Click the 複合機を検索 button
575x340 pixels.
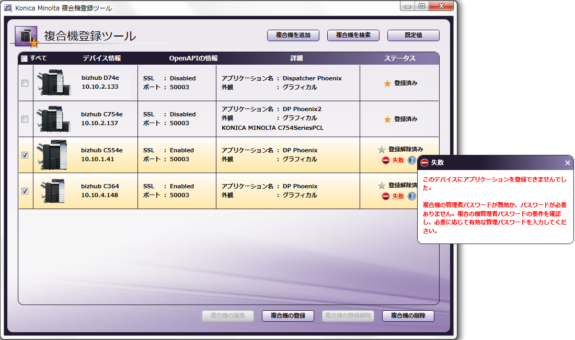(x=353, y=35)
